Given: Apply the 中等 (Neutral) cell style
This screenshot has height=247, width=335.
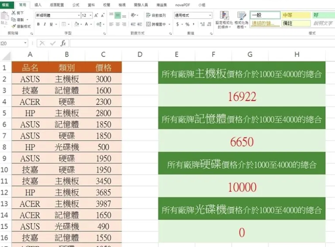Looking at the screenshot, I should pos(296,15).
